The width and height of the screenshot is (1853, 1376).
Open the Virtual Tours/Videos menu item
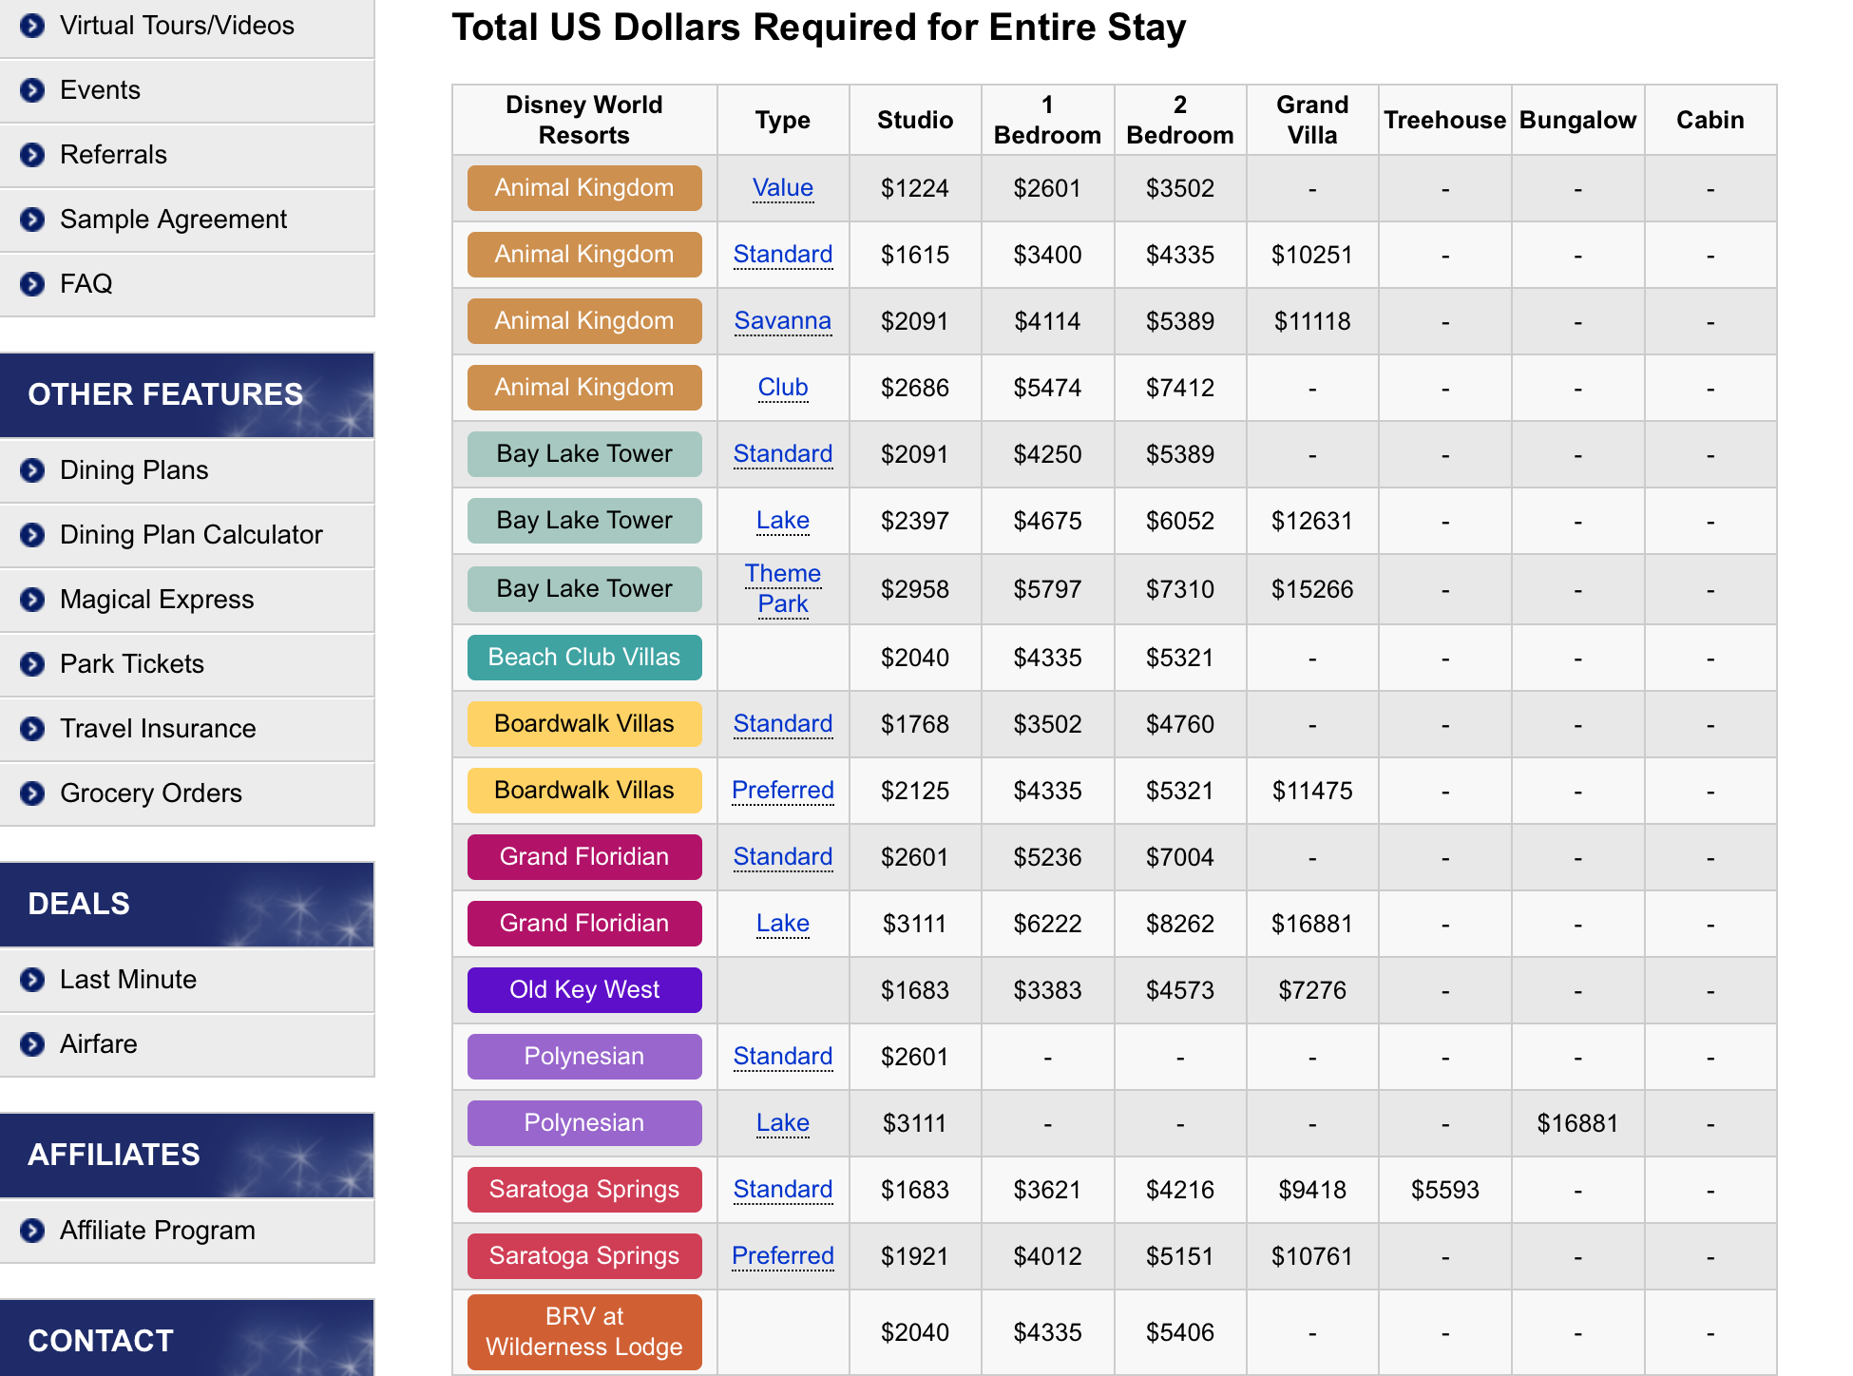point(187,26)
